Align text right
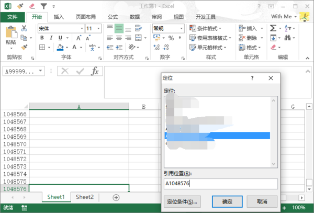Viewport: 314px width, 213px height. (x=128, y=38)
